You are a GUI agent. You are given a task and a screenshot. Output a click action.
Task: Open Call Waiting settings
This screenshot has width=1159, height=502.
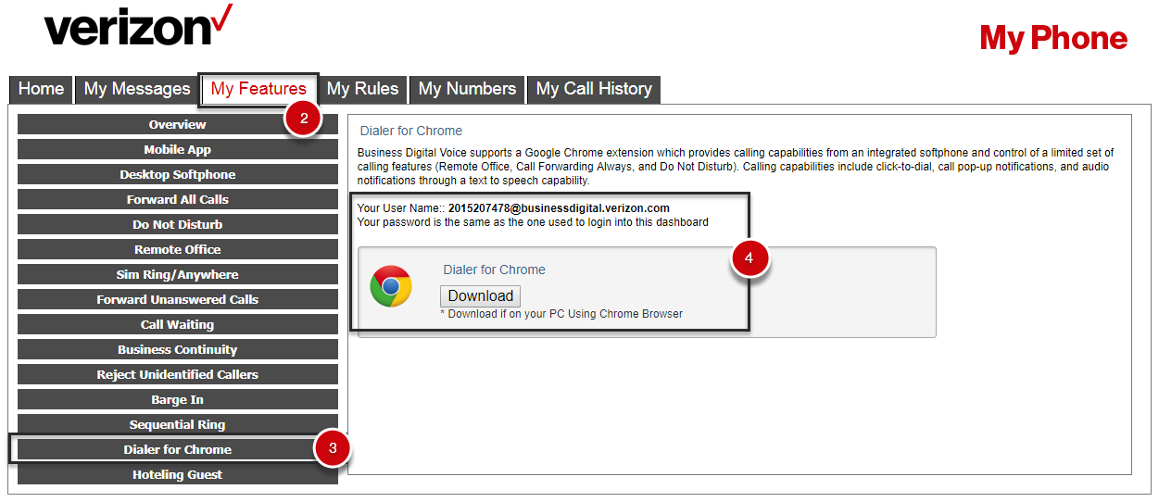(x=178, y=324)
